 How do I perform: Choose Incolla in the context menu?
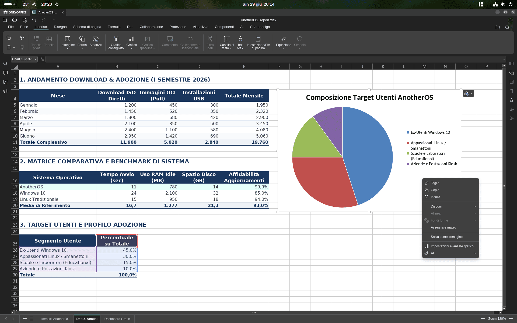[450, 197]
